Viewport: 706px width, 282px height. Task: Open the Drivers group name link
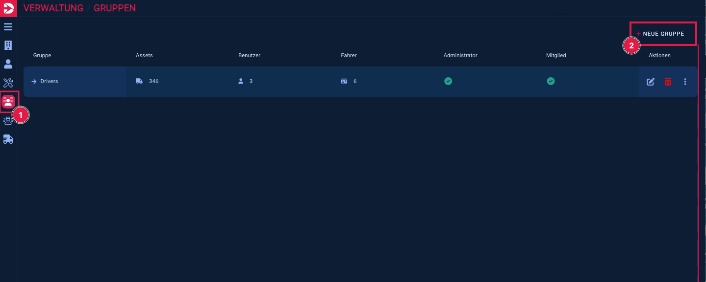pyautogui.click(x=49, y=82)
